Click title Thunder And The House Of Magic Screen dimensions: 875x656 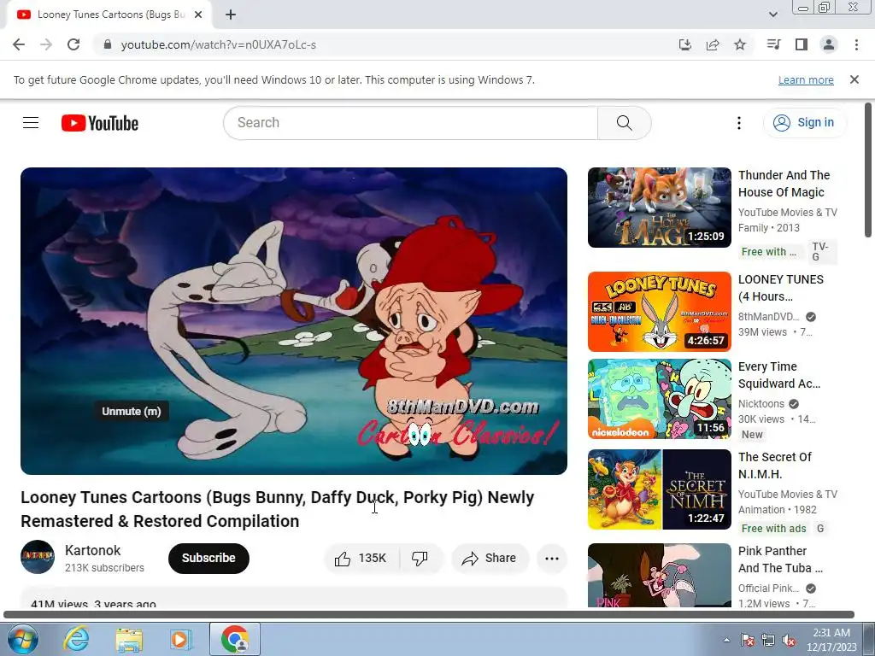pyautogui.click(x=784, y=184)
